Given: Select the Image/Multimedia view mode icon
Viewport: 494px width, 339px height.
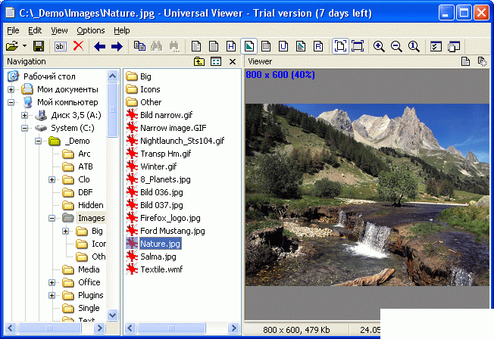Looking at the screenshot, I should [x=249, y=47].
